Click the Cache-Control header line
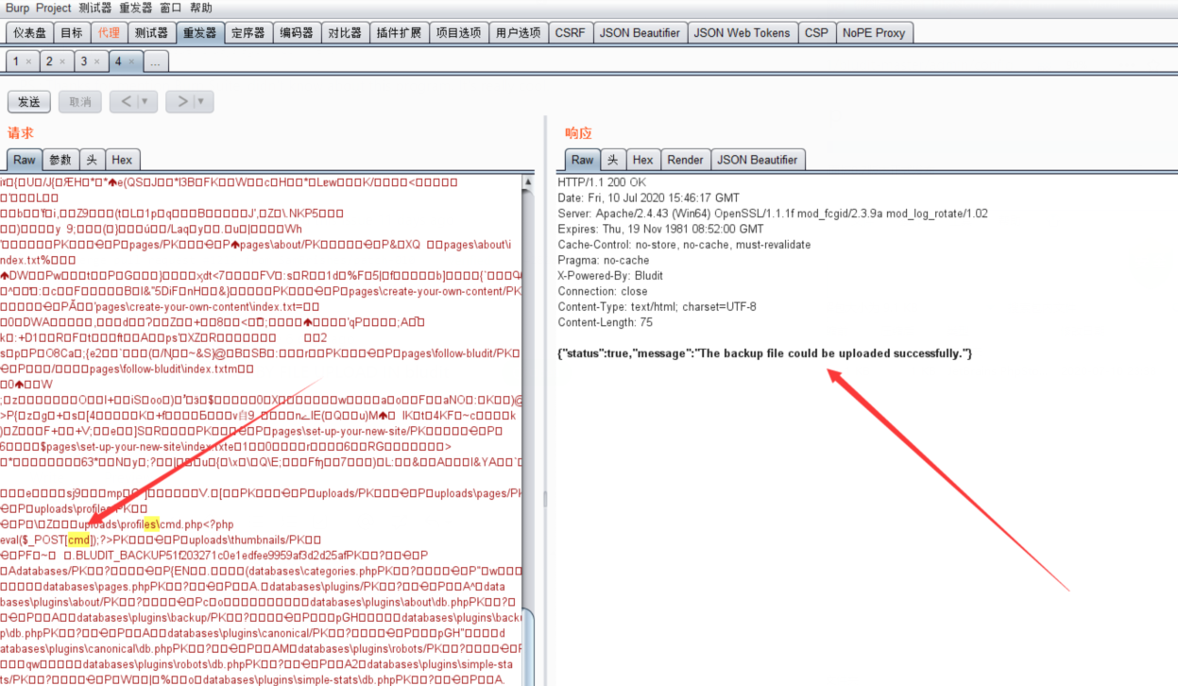This screenshot has height=686, width=1178. click(x=684, y=244)
